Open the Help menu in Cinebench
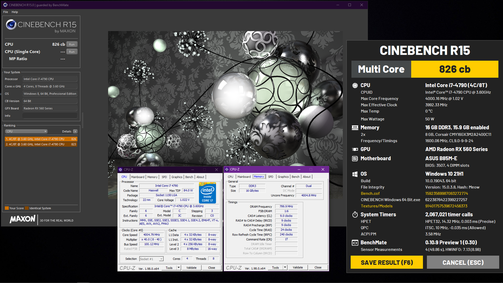The width and height of the screenshot is (503, 283). pyautogui.click(x=15, y=12)
